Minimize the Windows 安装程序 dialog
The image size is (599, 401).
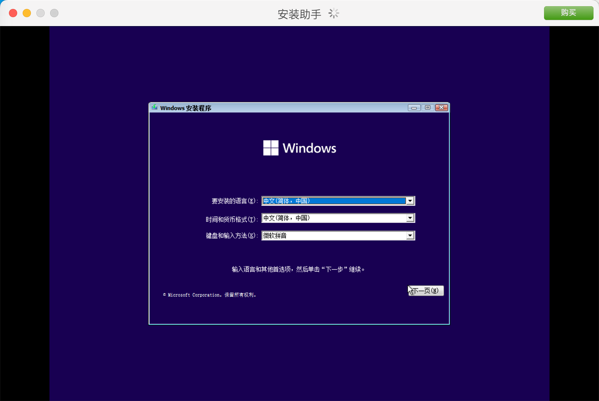point(414,108)
